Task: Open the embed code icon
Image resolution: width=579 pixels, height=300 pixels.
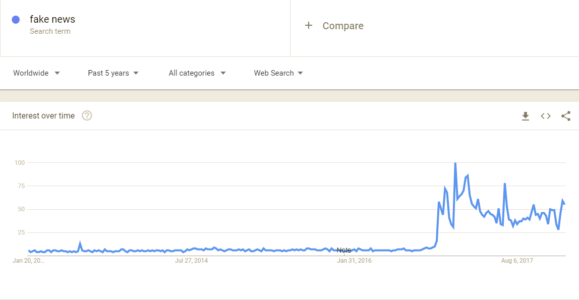Action: tap(546, 116)
